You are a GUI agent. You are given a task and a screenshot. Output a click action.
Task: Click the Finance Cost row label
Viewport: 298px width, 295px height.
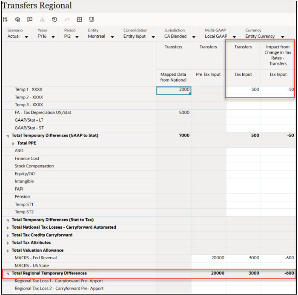pyautogui.click(x=27, y=159)
